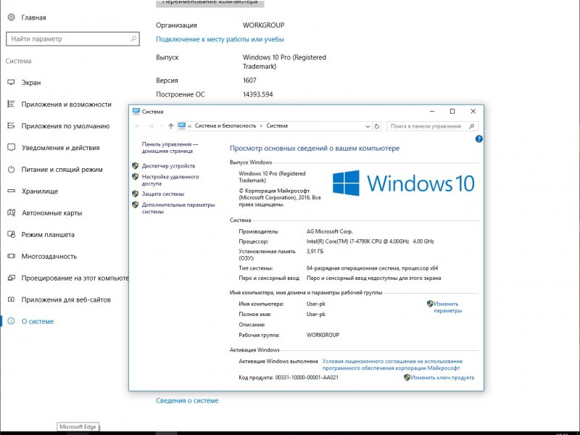Click the Найти параметр search field
The image size is (580, 435).
click(72, 39)
